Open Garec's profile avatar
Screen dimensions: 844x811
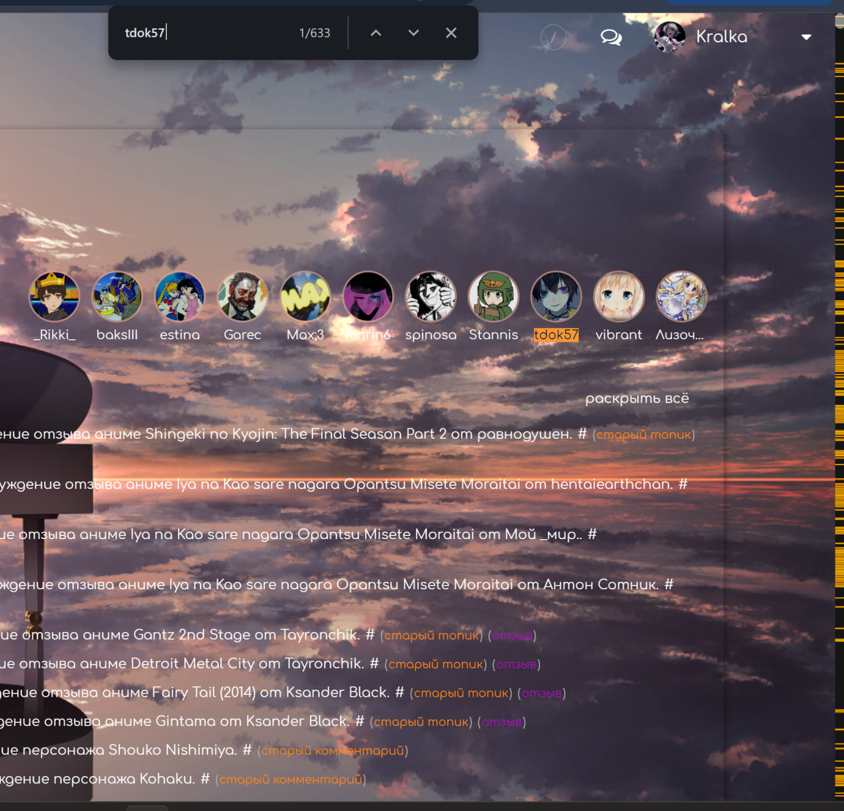243,296
